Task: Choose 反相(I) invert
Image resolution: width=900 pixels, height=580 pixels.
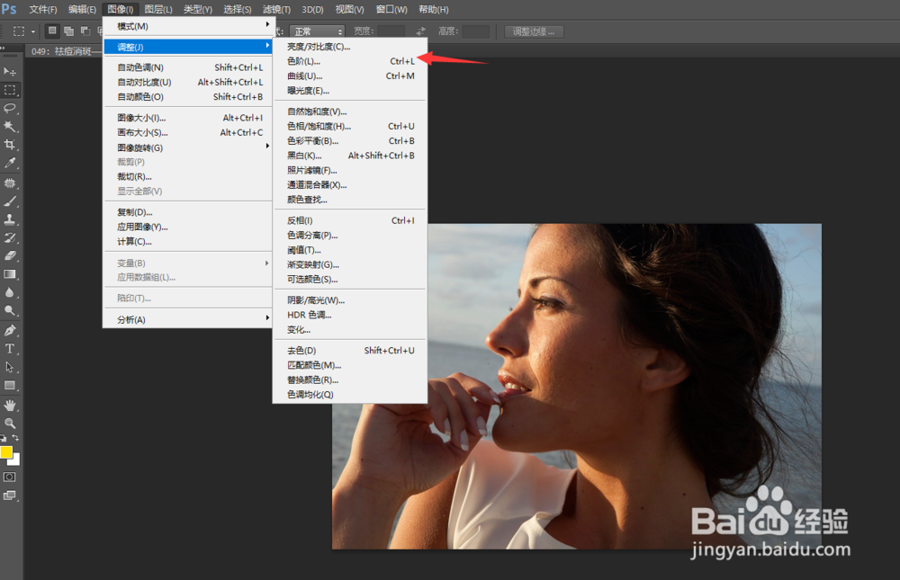Action: [x=350, y=220]
